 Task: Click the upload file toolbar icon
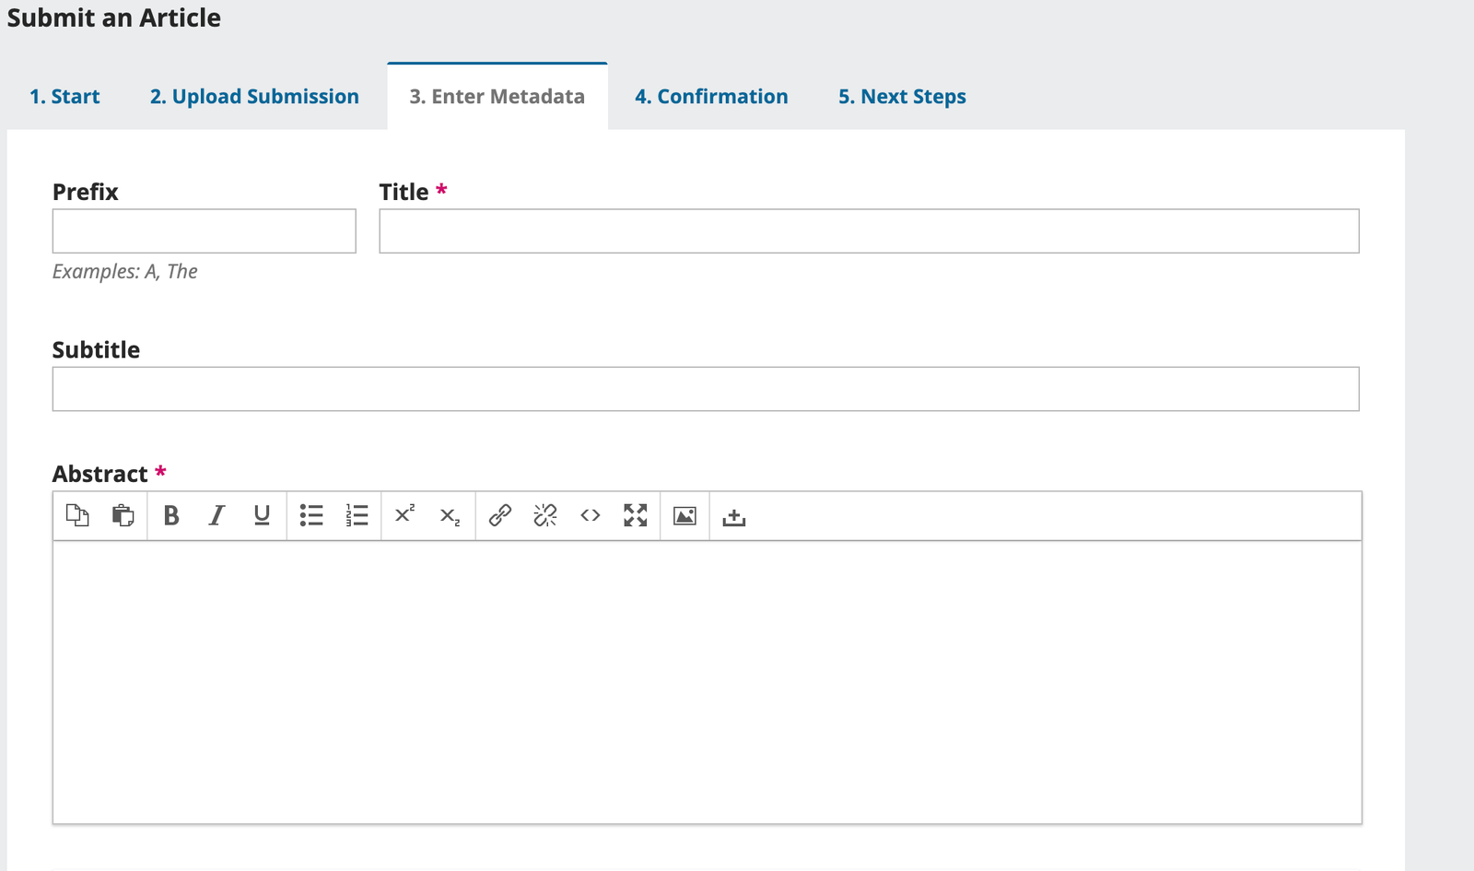[x=733, y=517]
